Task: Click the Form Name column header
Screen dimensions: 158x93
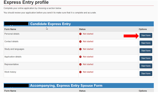Action: [10, 29]
